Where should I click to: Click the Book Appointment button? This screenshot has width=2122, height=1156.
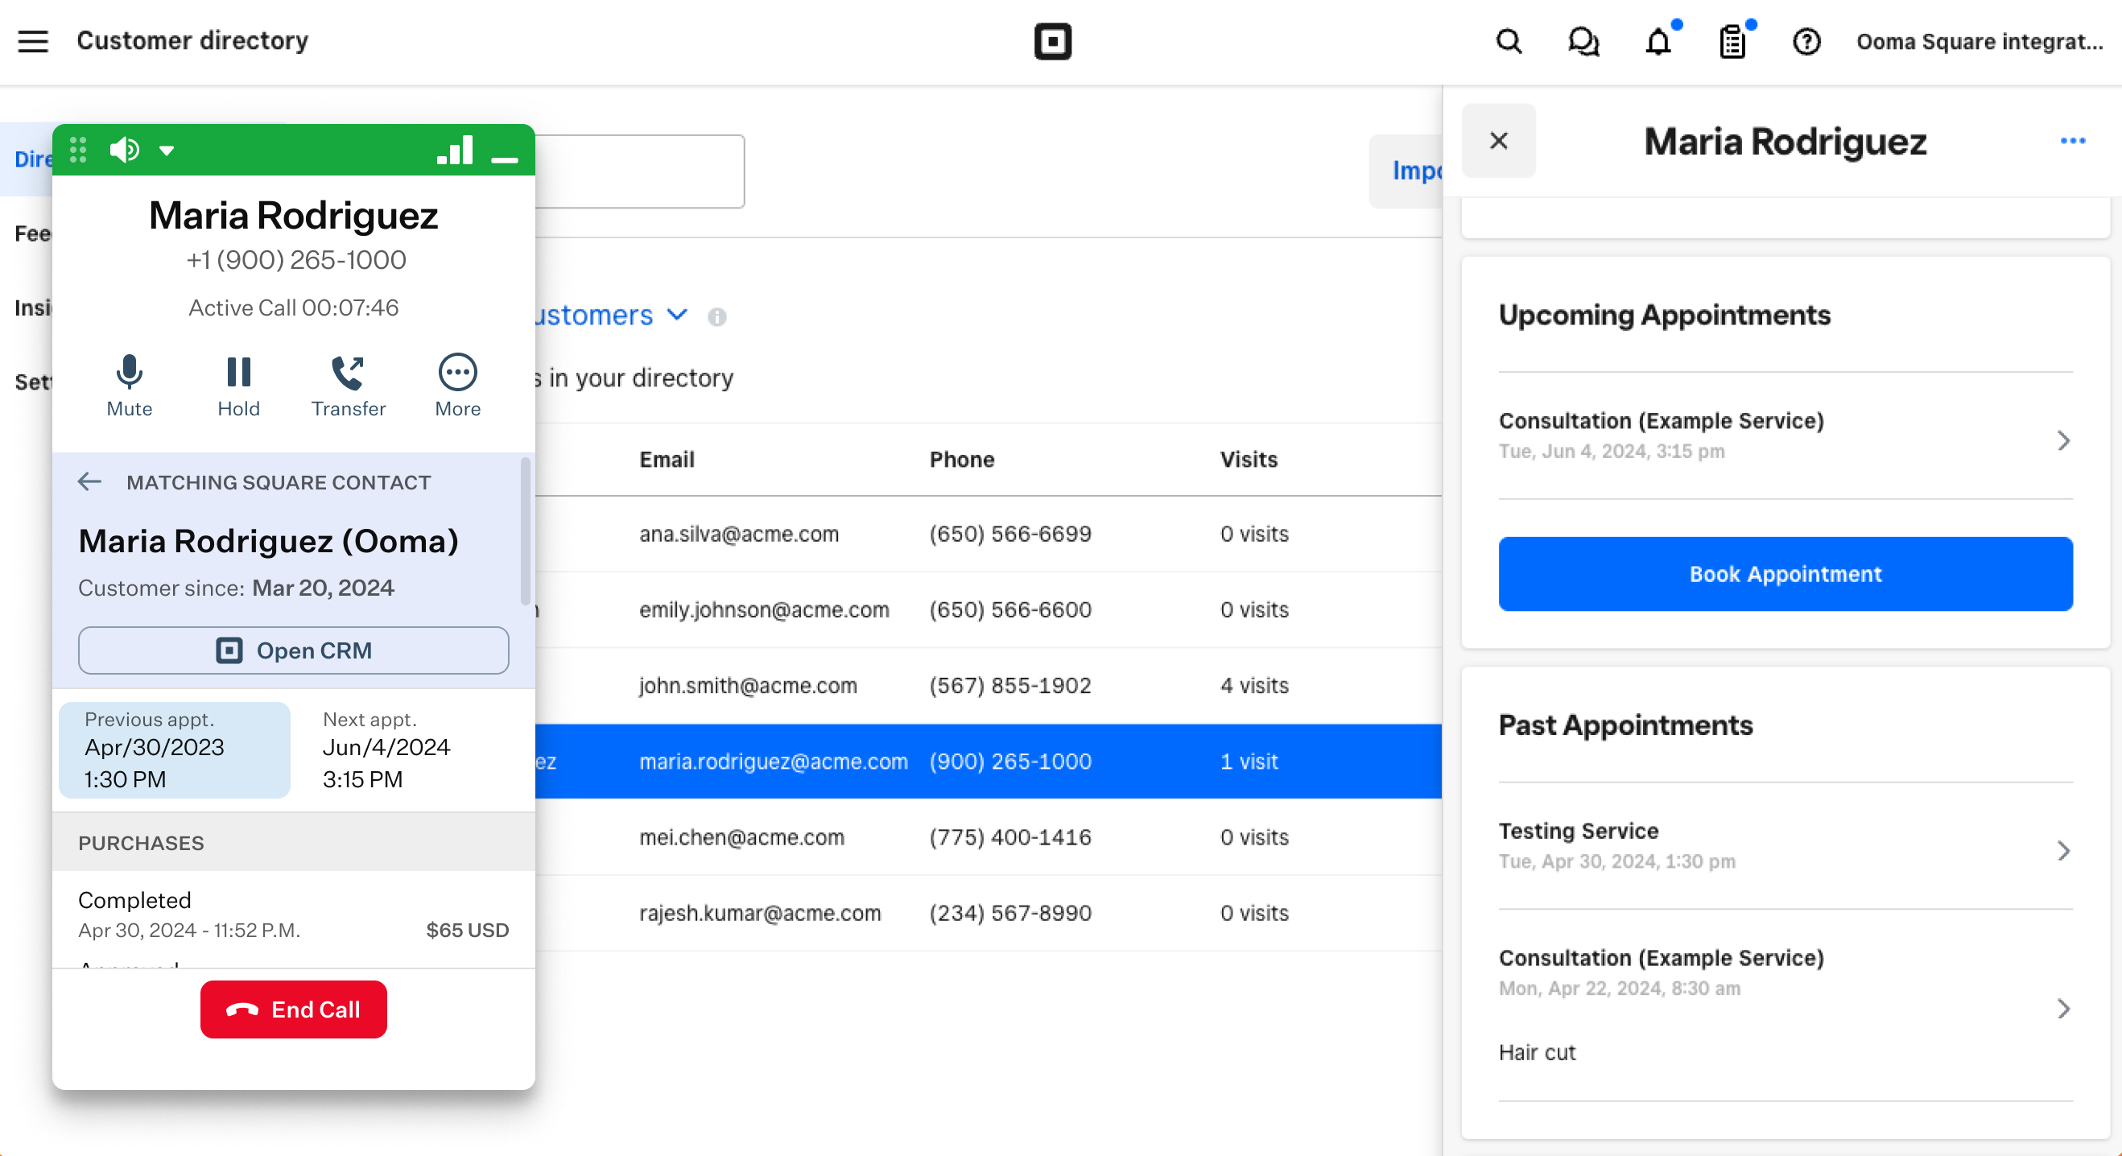click(x=1784, y=573)
